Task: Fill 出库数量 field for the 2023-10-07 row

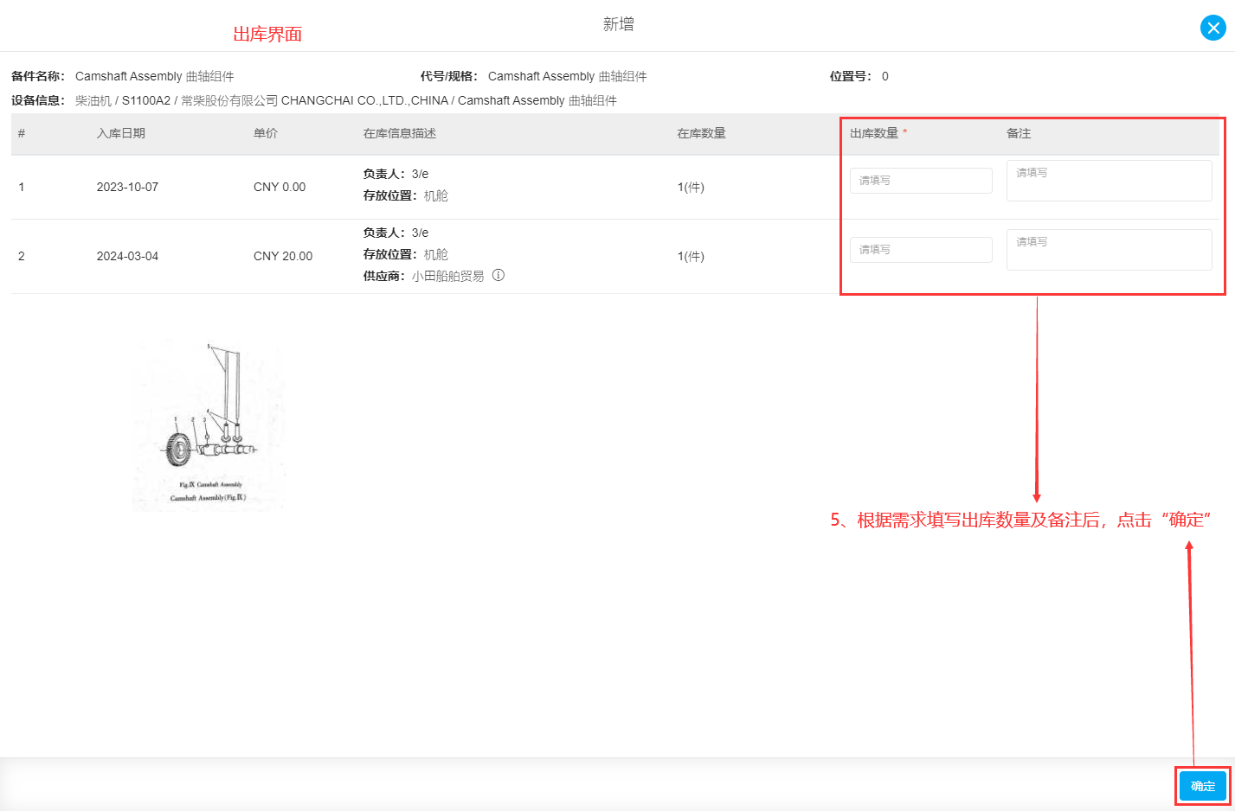Action: 921,181
